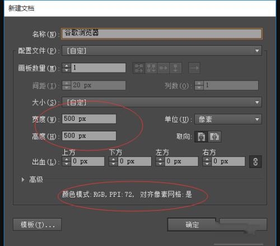Choose landscape orientation icon
Screen dimensions: 280x246
click(214, 136)
